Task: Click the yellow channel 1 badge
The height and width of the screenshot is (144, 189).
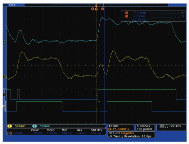Action: coord(9,126)
